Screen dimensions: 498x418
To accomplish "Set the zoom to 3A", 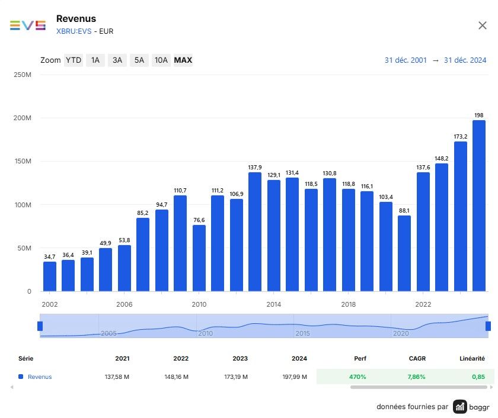I will 117,60.
